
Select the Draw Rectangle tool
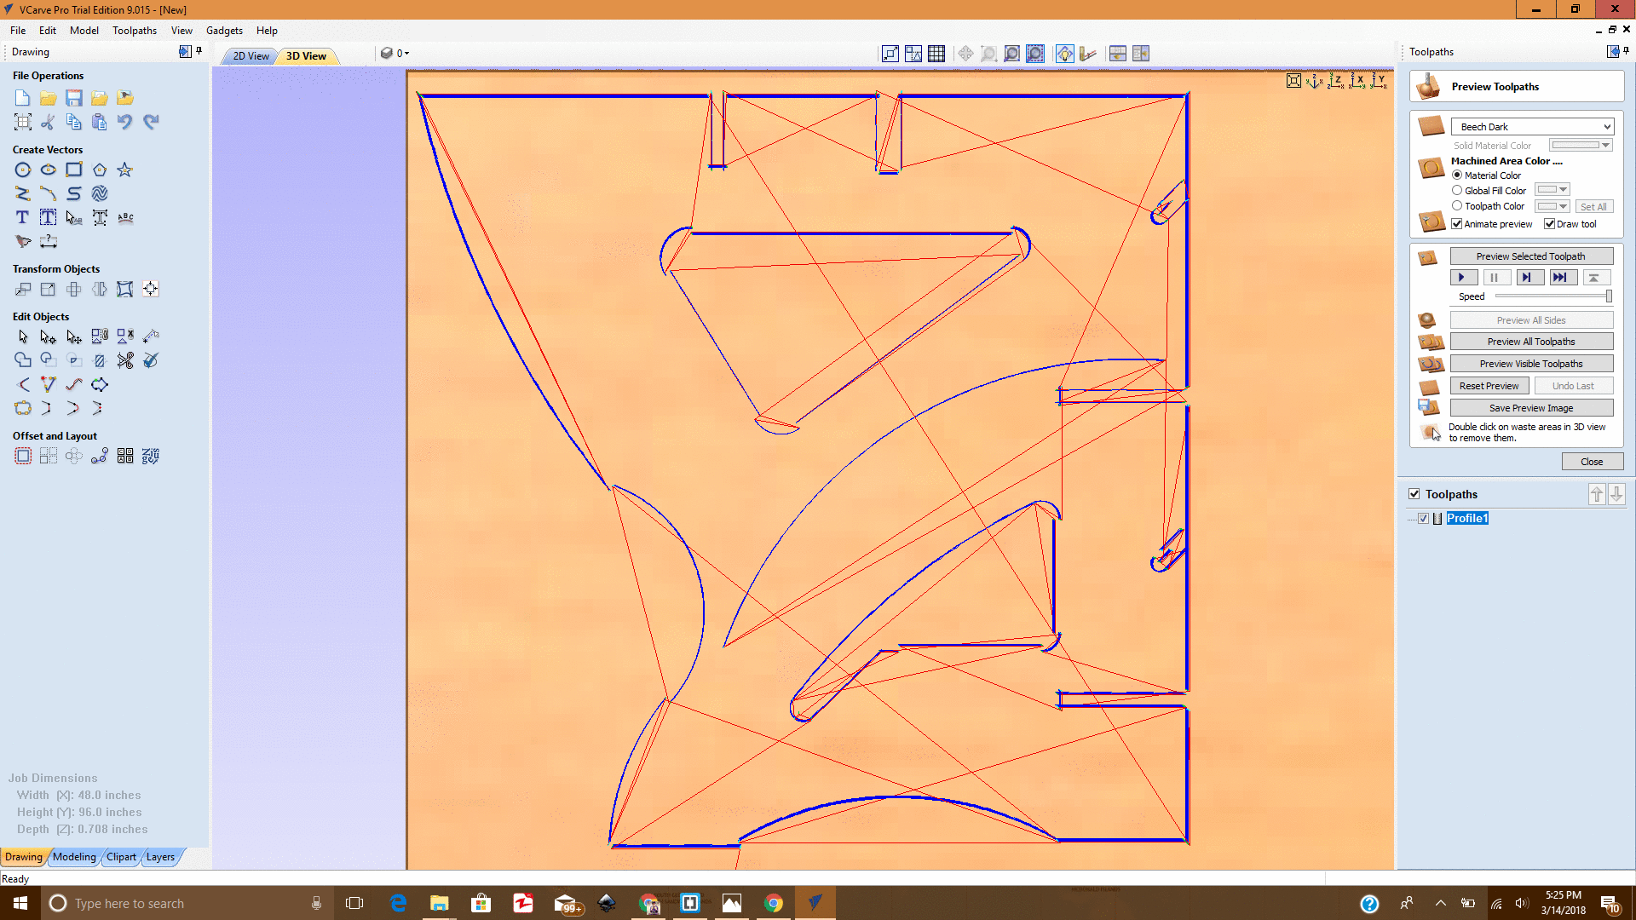click(74, 170)
